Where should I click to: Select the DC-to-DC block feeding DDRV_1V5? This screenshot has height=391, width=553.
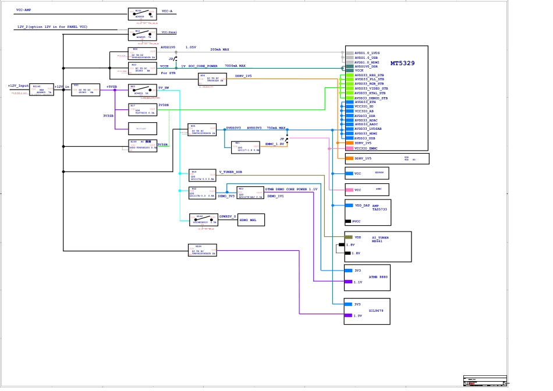[212, 79]
